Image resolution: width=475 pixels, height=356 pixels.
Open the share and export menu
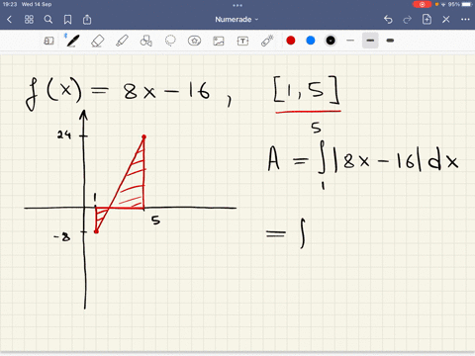tap(87, 20)
